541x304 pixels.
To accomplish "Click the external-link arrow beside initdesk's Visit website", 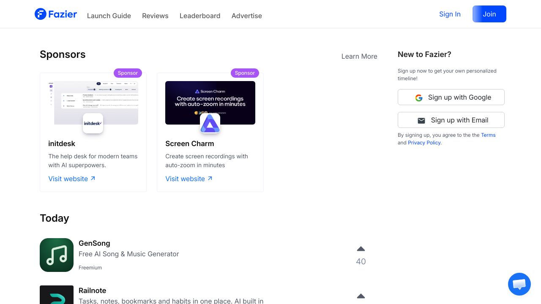I will [93, 178].
